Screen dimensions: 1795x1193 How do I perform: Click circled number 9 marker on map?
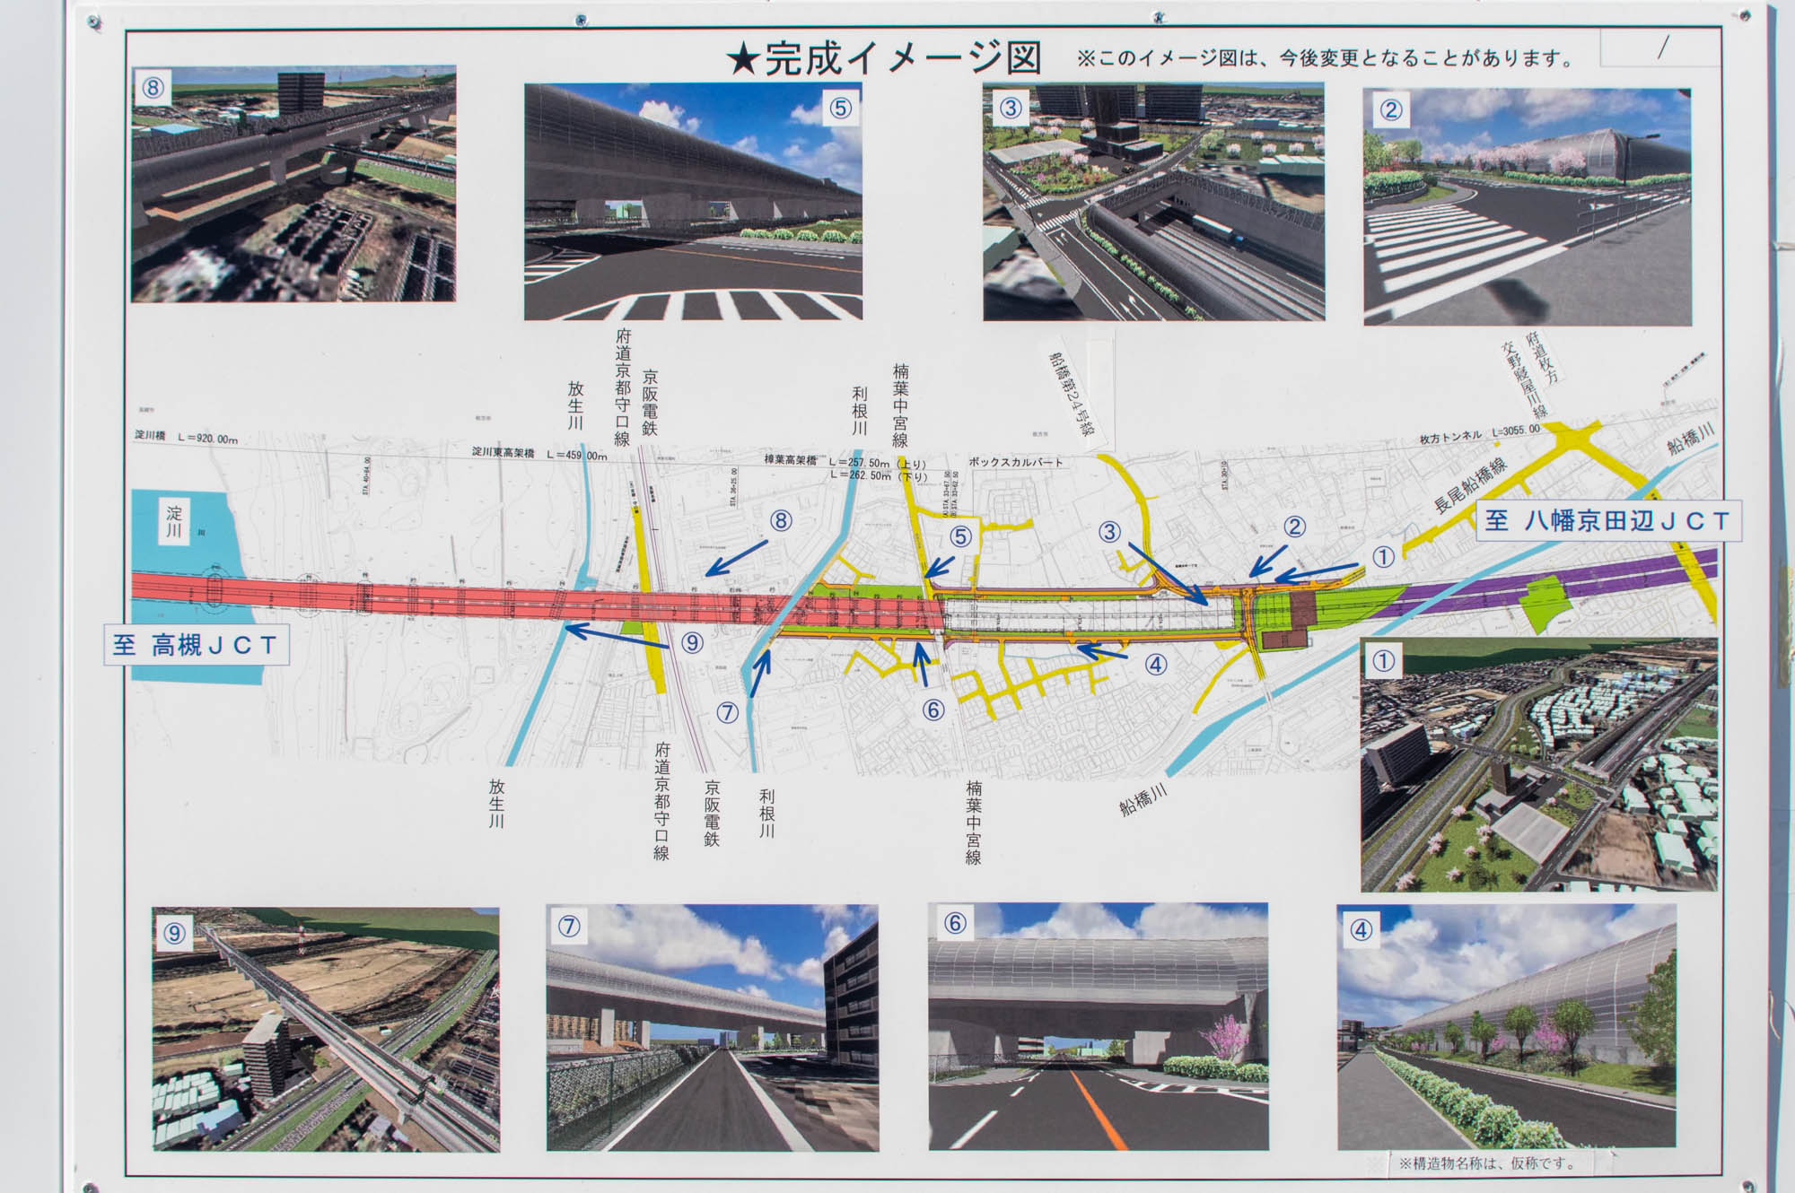(691, 642)
